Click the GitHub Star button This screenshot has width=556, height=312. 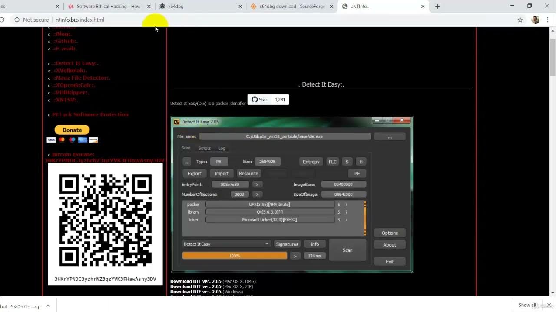coord(259,100)
